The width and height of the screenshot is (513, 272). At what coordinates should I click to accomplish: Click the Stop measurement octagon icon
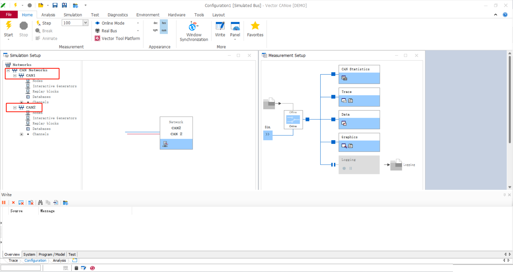pos(23,26)
